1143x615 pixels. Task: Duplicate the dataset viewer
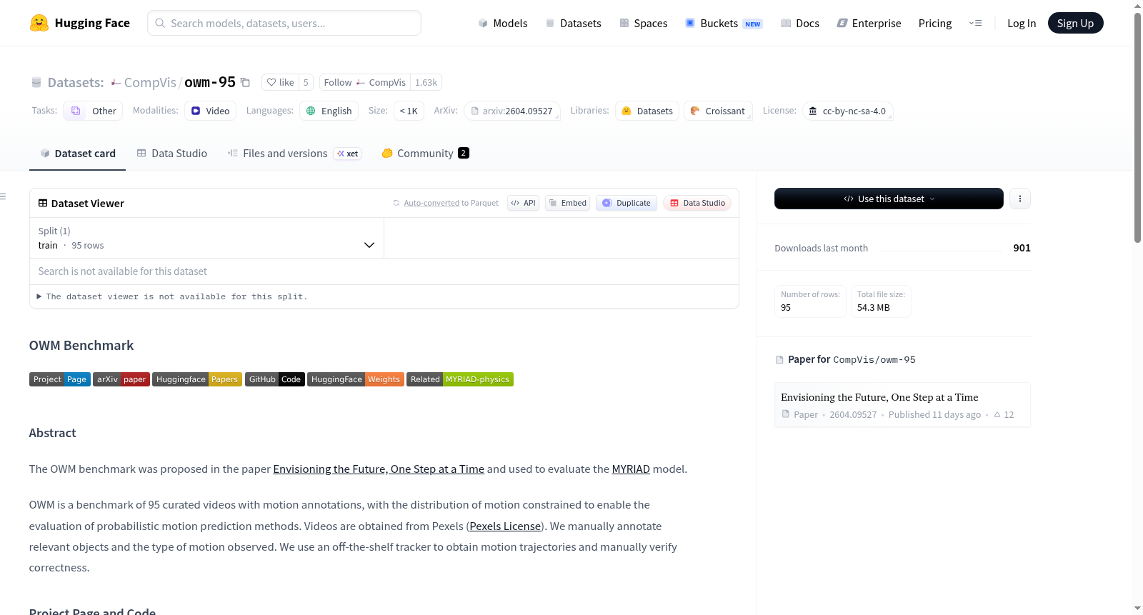coord(627,203)
